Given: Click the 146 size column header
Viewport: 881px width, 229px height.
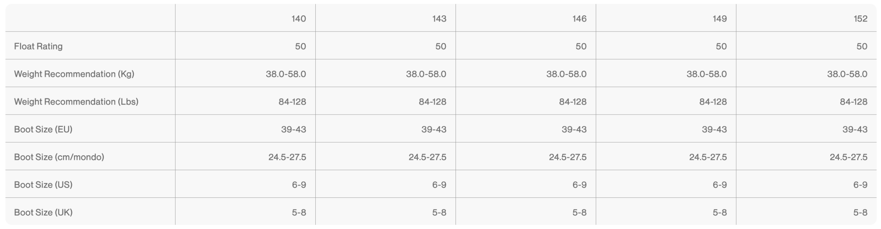Looking at the screenshot, I should (x=579, y=18).
